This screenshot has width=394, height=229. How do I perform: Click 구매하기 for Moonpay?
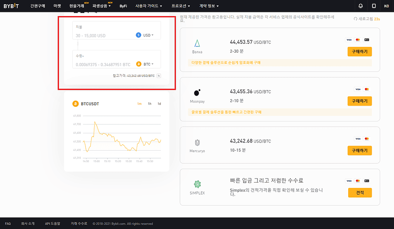(x=360, y=101)
